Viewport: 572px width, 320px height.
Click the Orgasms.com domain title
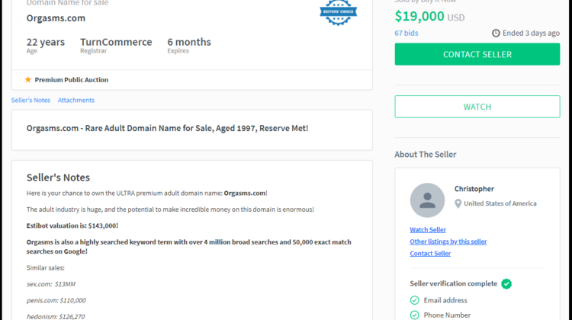point(56,18)
